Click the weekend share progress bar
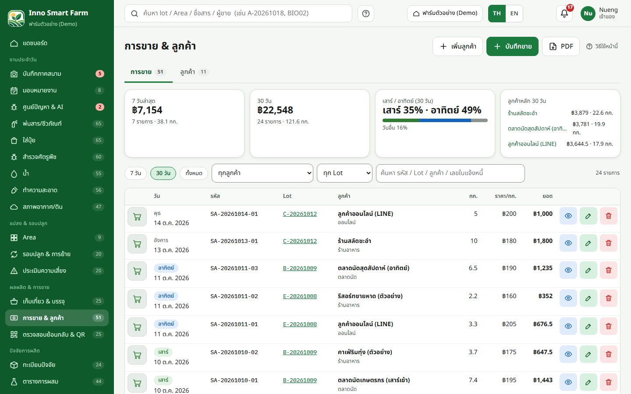This screenshot has width=631, height=394. (x=435, y=120)
